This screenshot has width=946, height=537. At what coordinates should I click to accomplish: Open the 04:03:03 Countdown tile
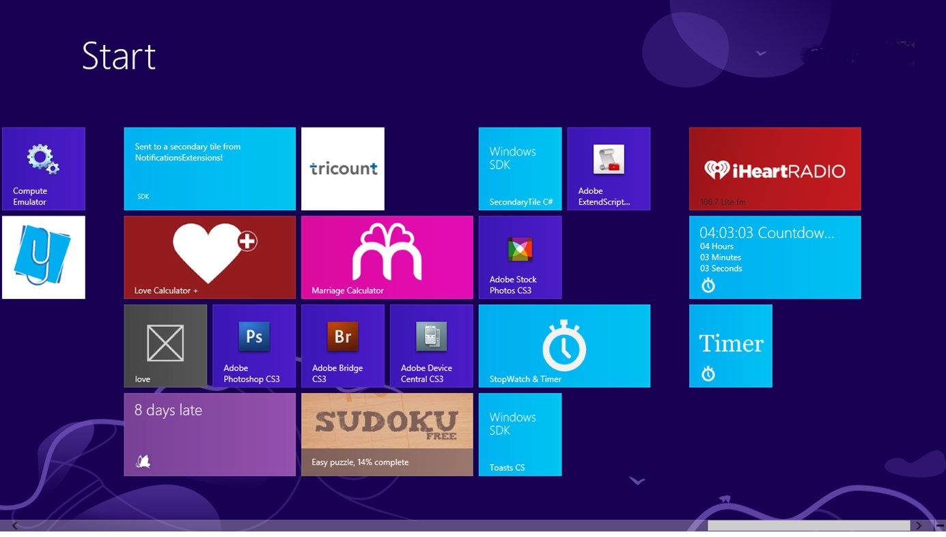tap(775, 257)
